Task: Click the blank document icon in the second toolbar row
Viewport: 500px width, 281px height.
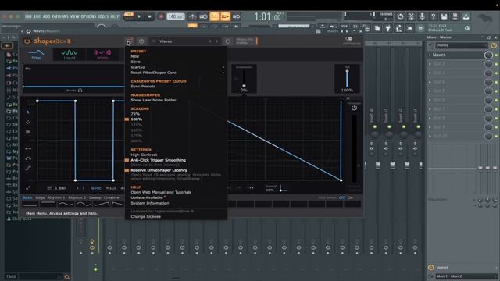Action: (377, 28)
